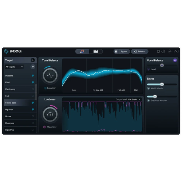Toggle the Equalizer power icon
Viewport: 182px width, 182px height.
pos(45,88)
